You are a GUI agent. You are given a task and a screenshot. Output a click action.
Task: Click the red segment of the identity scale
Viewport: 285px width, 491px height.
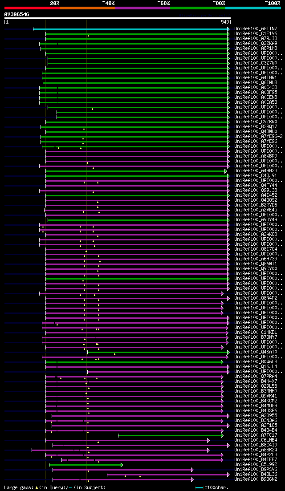click(x=32, y=8)
